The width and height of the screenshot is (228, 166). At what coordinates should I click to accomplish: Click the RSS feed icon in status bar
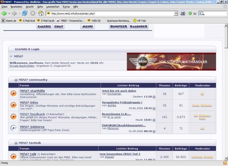point(225,163)
